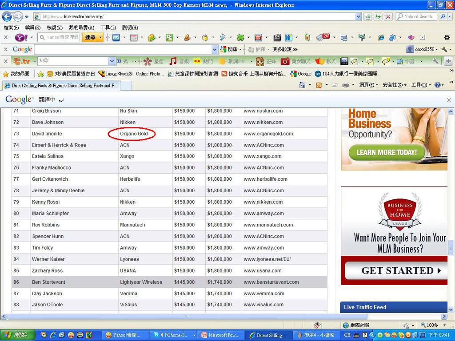
Task: Expand the 更多設定 options on Google toolbar
Action: tap(285, 50)
